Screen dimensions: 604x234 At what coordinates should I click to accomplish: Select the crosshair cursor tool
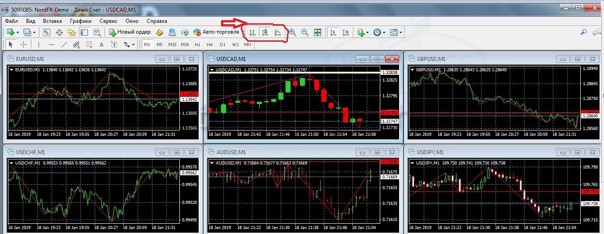pos(24,44)
